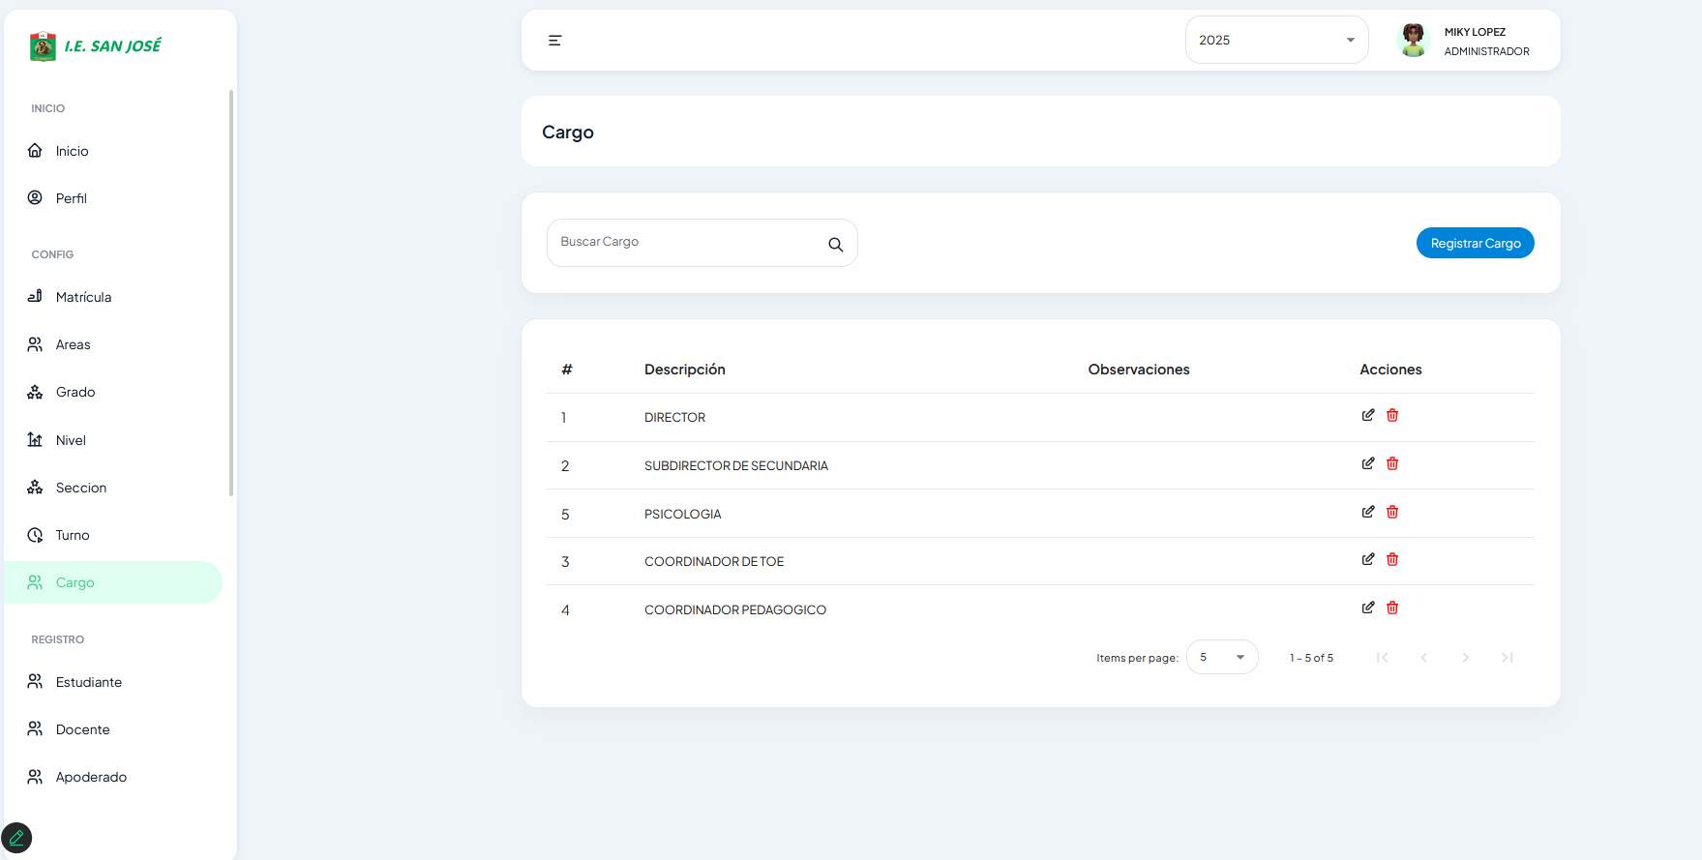Click the search magnifier icon
This screenshot has height=860, width=1702.
coord(835,245)
